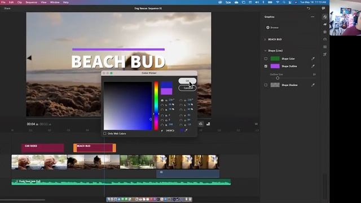Open the View menu

[x=43, y=2]
